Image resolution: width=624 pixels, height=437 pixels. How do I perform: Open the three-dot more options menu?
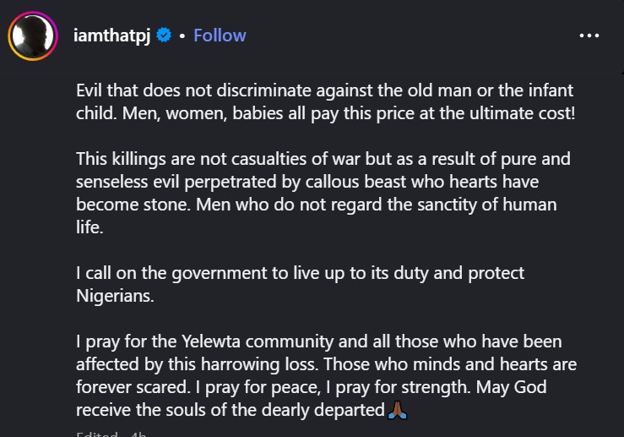589,36
